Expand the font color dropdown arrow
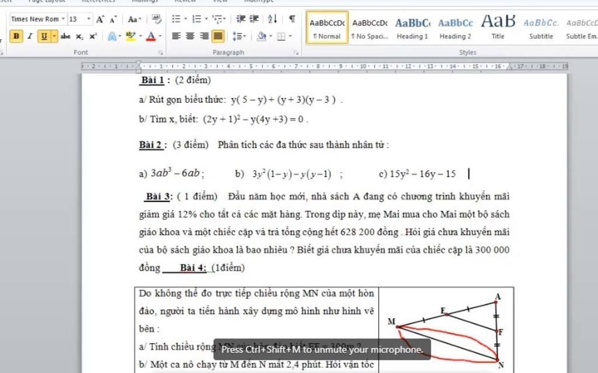 coord(160,36)
